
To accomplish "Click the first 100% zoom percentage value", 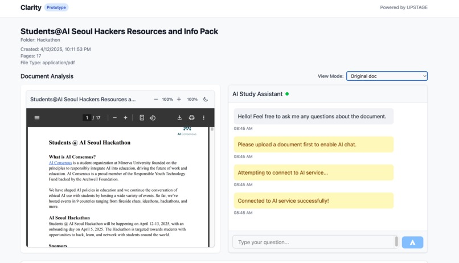I will [x=167, y=100].
